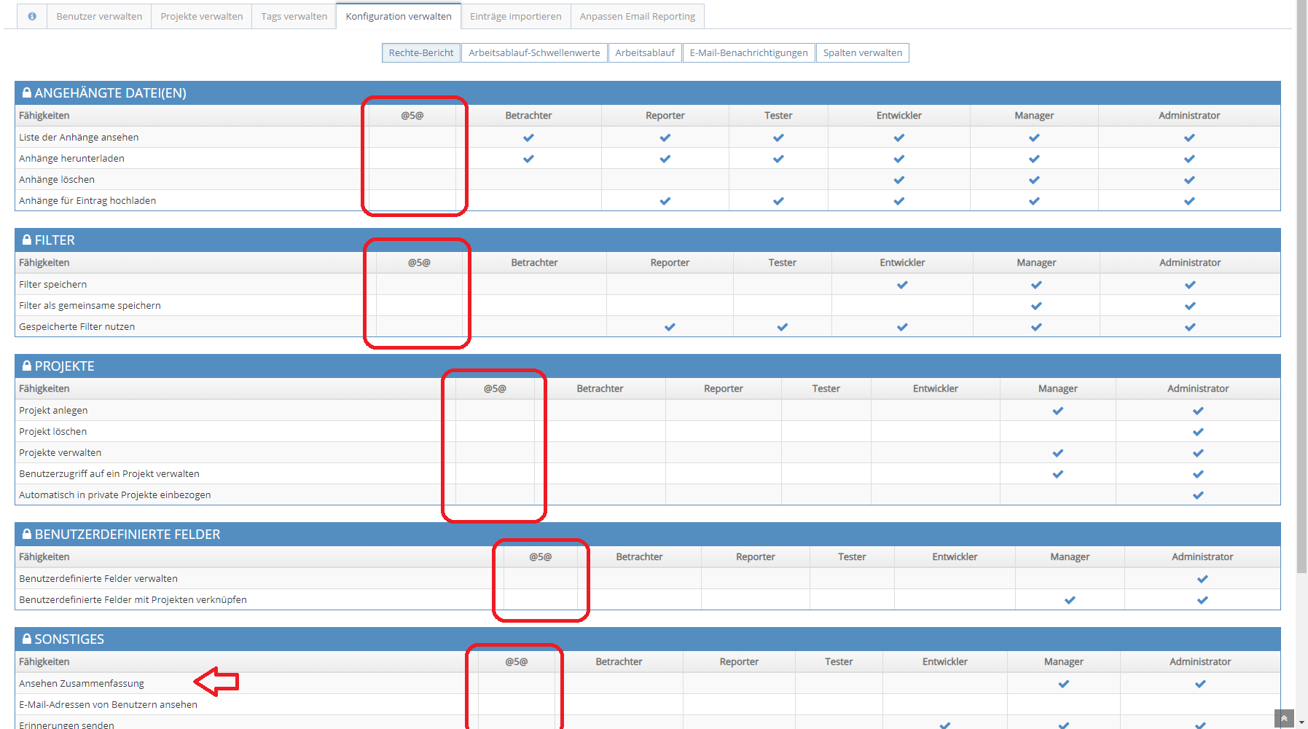
Task: Click Betrachter checkmark for Anhänge herunterladen
Action: tap(528, 158)
